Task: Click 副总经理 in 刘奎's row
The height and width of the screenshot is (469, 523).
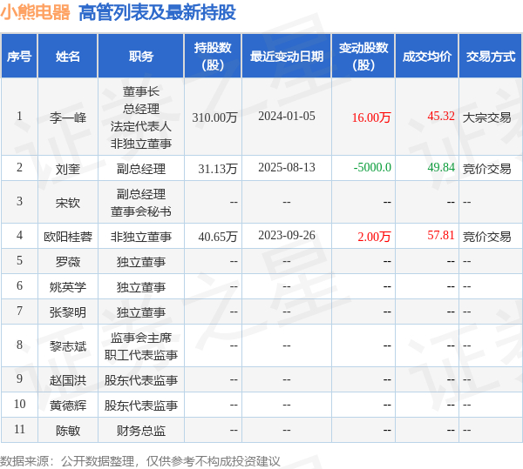Action: (141, 169)
